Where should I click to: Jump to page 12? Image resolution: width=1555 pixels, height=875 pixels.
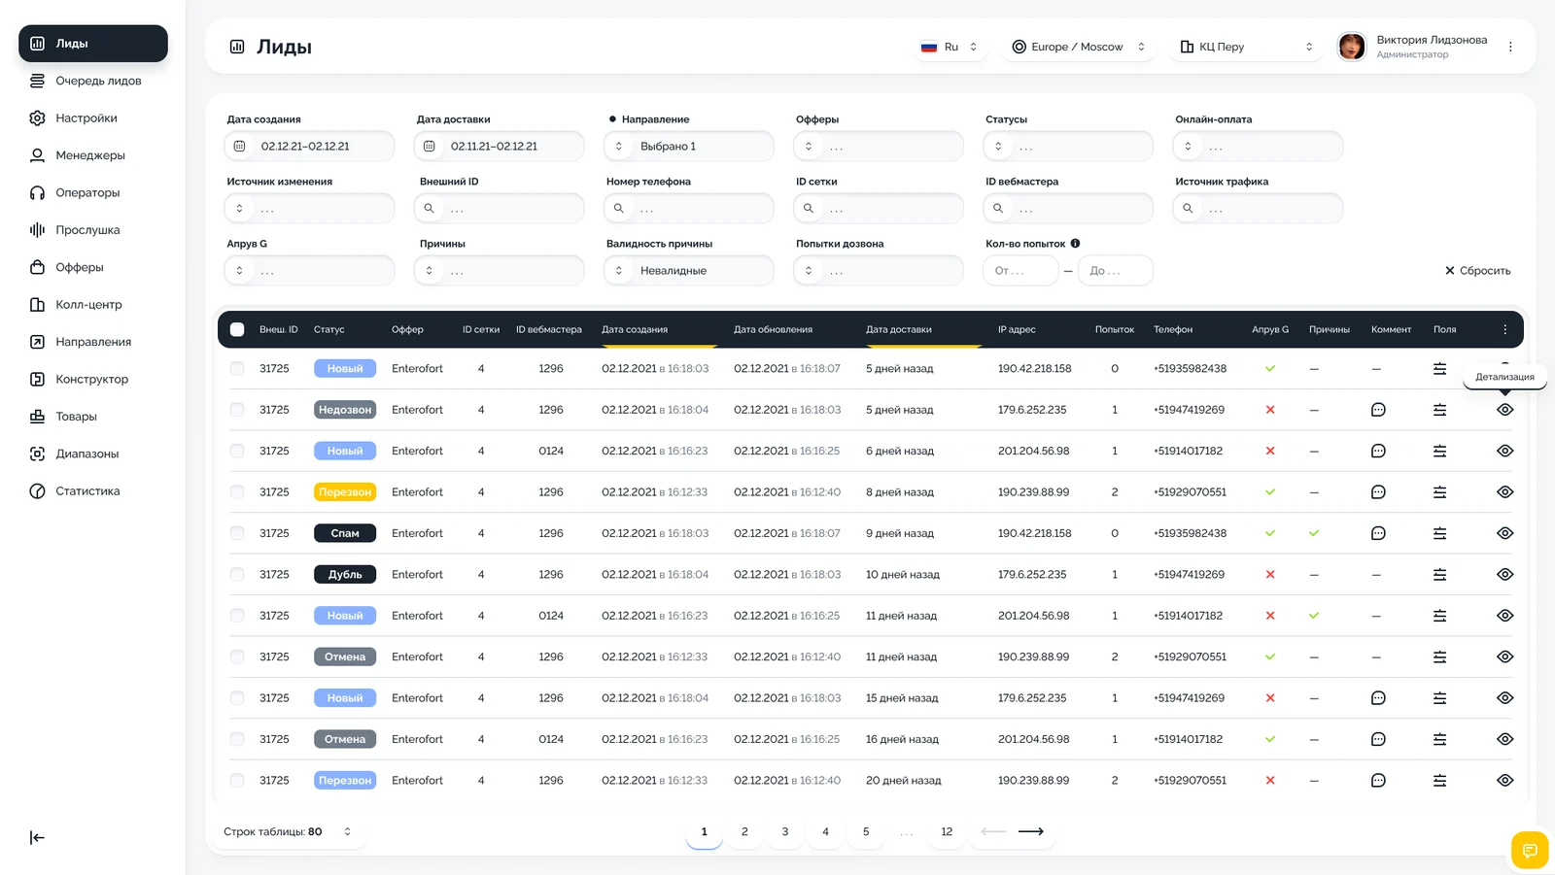947,831
